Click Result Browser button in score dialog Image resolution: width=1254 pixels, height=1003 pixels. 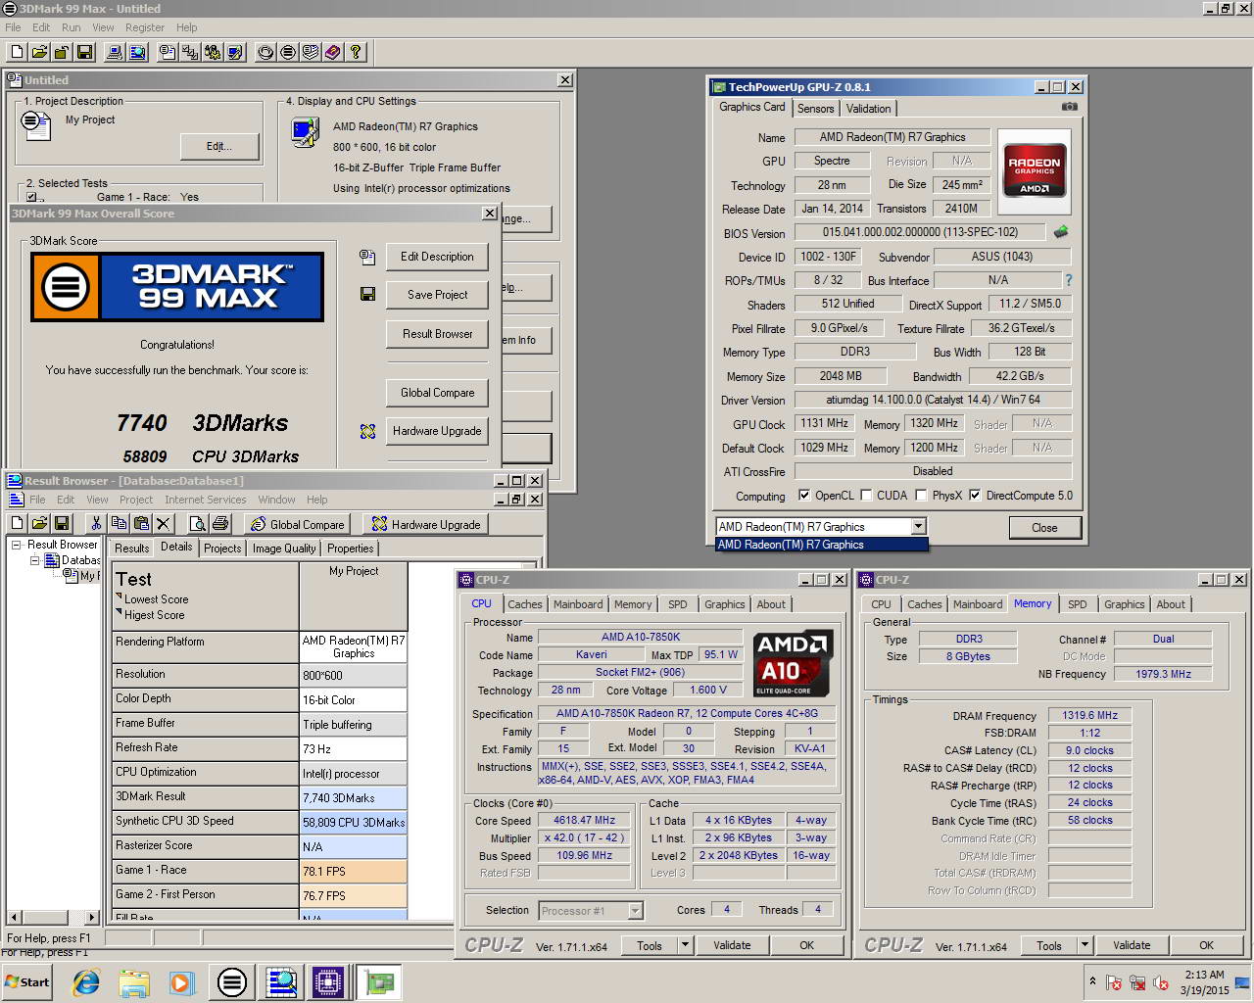437,334
